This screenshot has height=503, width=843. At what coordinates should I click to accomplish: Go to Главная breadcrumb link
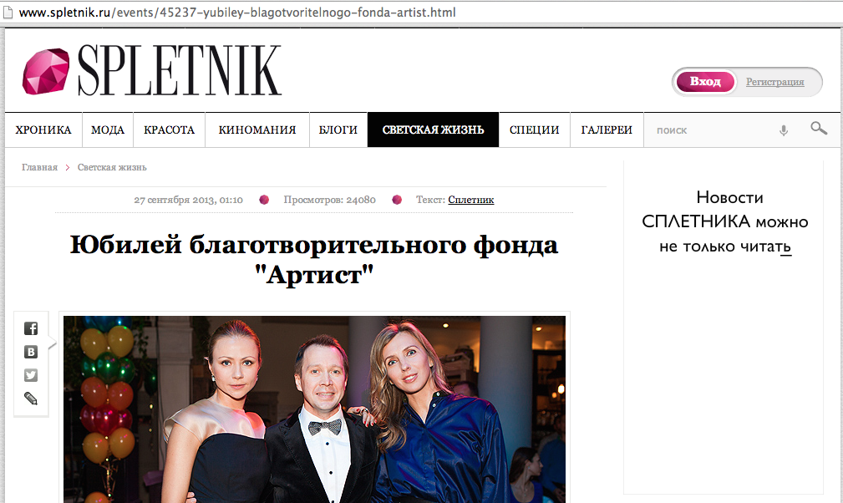(x=39, y=167)
